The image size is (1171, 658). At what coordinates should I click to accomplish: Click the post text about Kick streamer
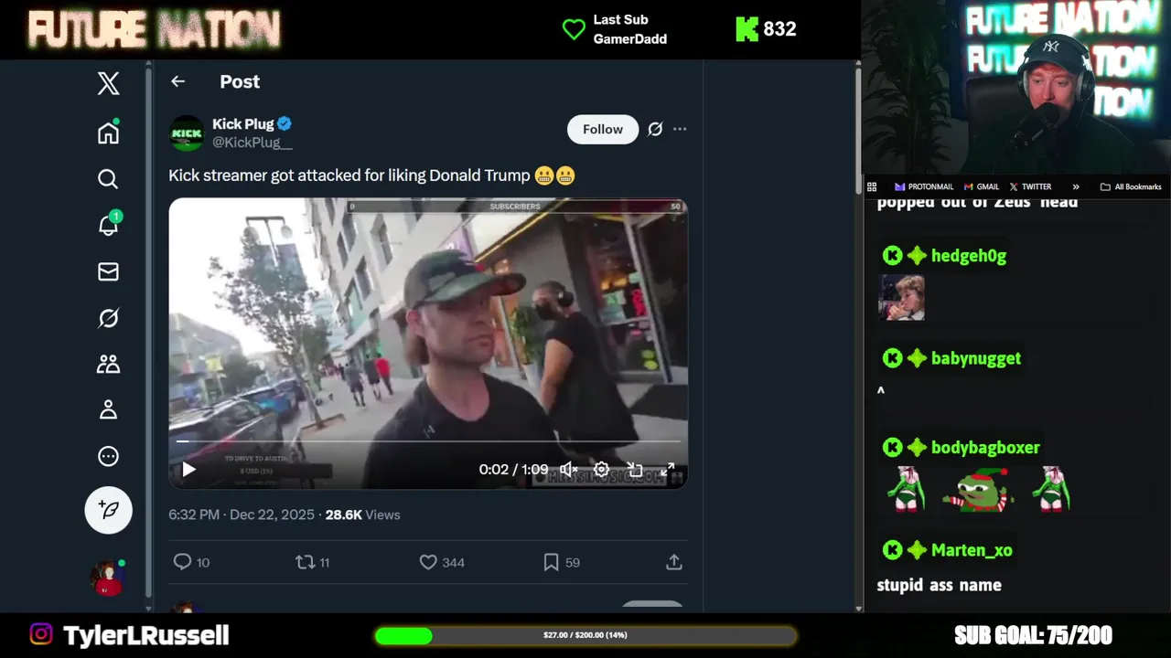point(371,175)
